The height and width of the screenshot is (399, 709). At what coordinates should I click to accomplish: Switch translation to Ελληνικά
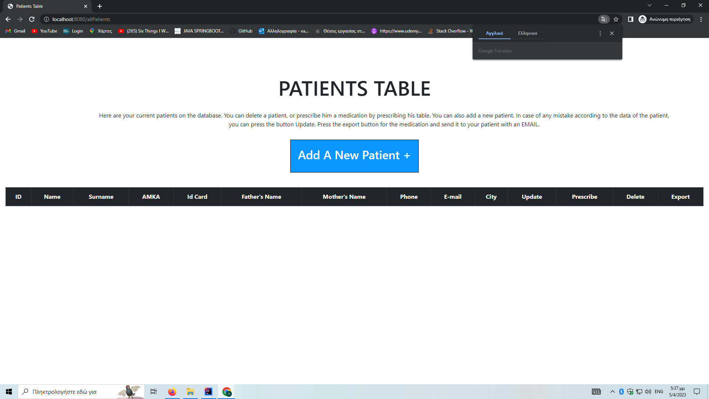[x=528, y=33]
